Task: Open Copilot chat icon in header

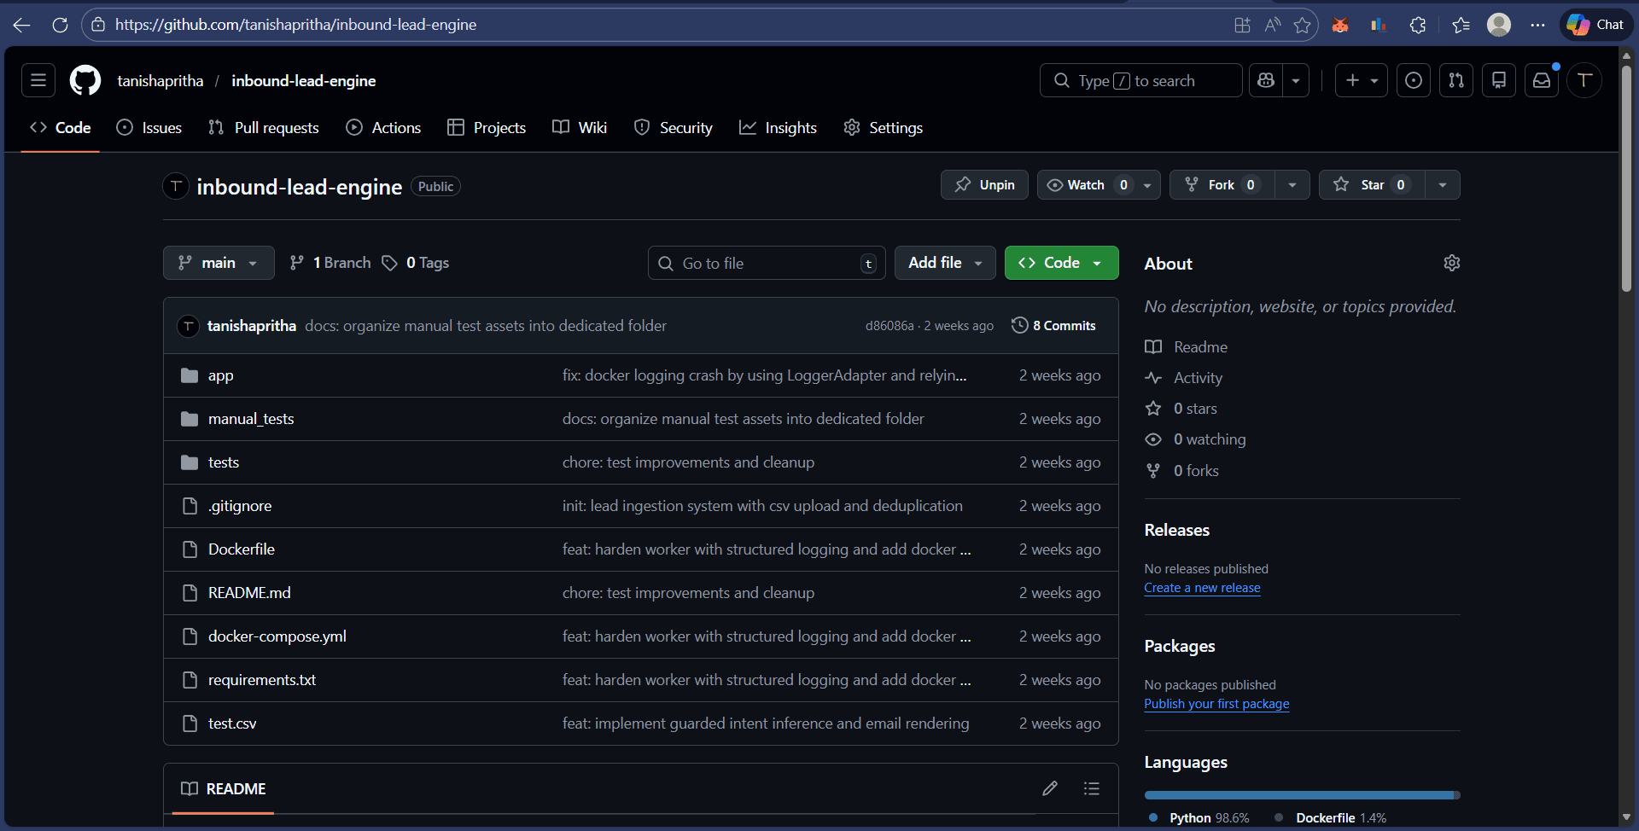Action: 1266,80
